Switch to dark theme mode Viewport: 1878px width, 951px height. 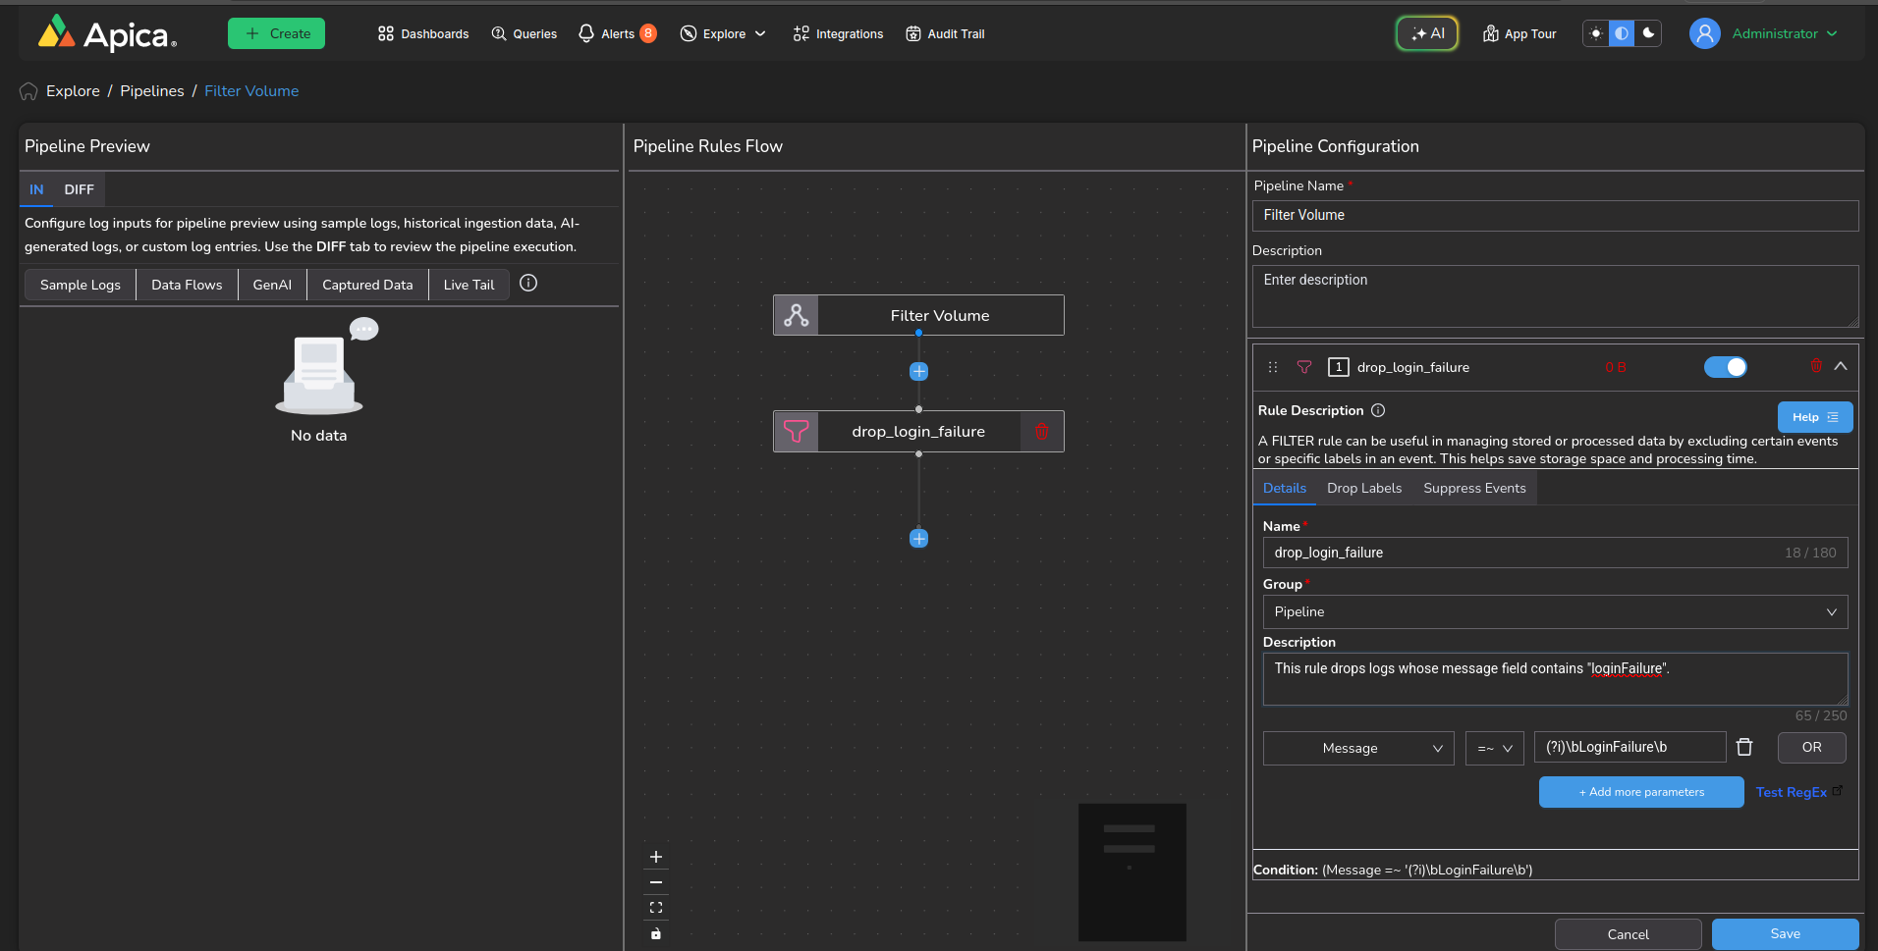[x=1648, y=33]
